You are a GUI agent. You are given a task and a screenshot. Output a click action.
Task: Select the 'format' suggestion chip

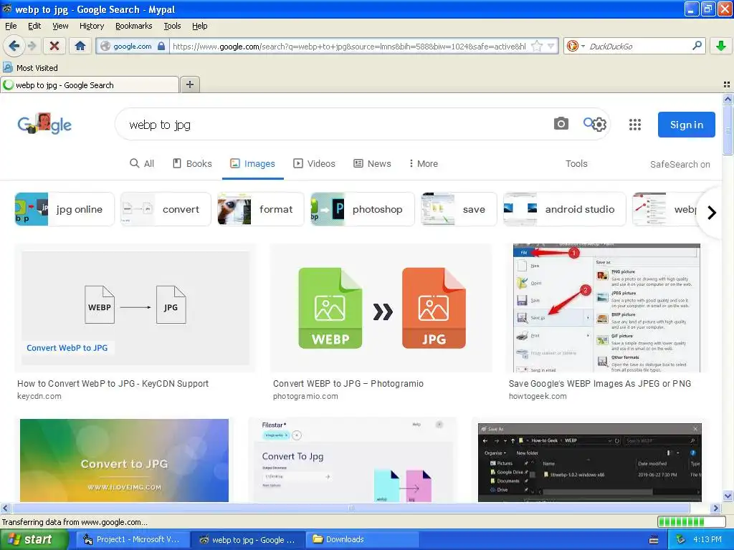point(261,209)
